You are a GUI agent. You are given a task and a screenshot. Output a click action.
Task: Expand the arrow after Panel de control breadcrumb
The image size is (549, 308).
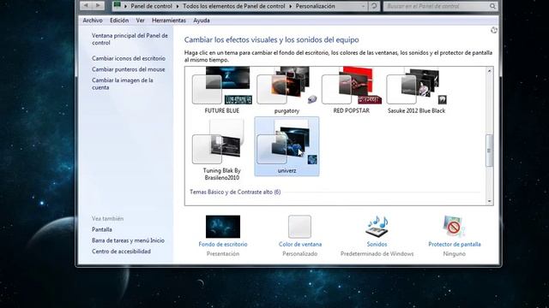[x=178, y=6]
